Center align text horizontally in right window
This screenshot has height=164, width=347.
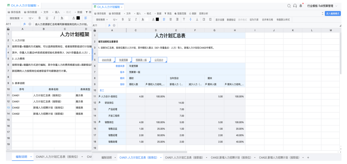tap(171, 20)
